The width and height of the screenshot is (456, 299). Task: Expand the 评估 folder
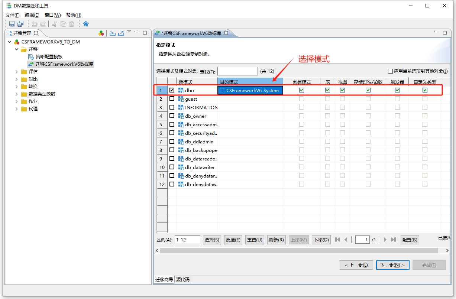[x=16, y=72]
